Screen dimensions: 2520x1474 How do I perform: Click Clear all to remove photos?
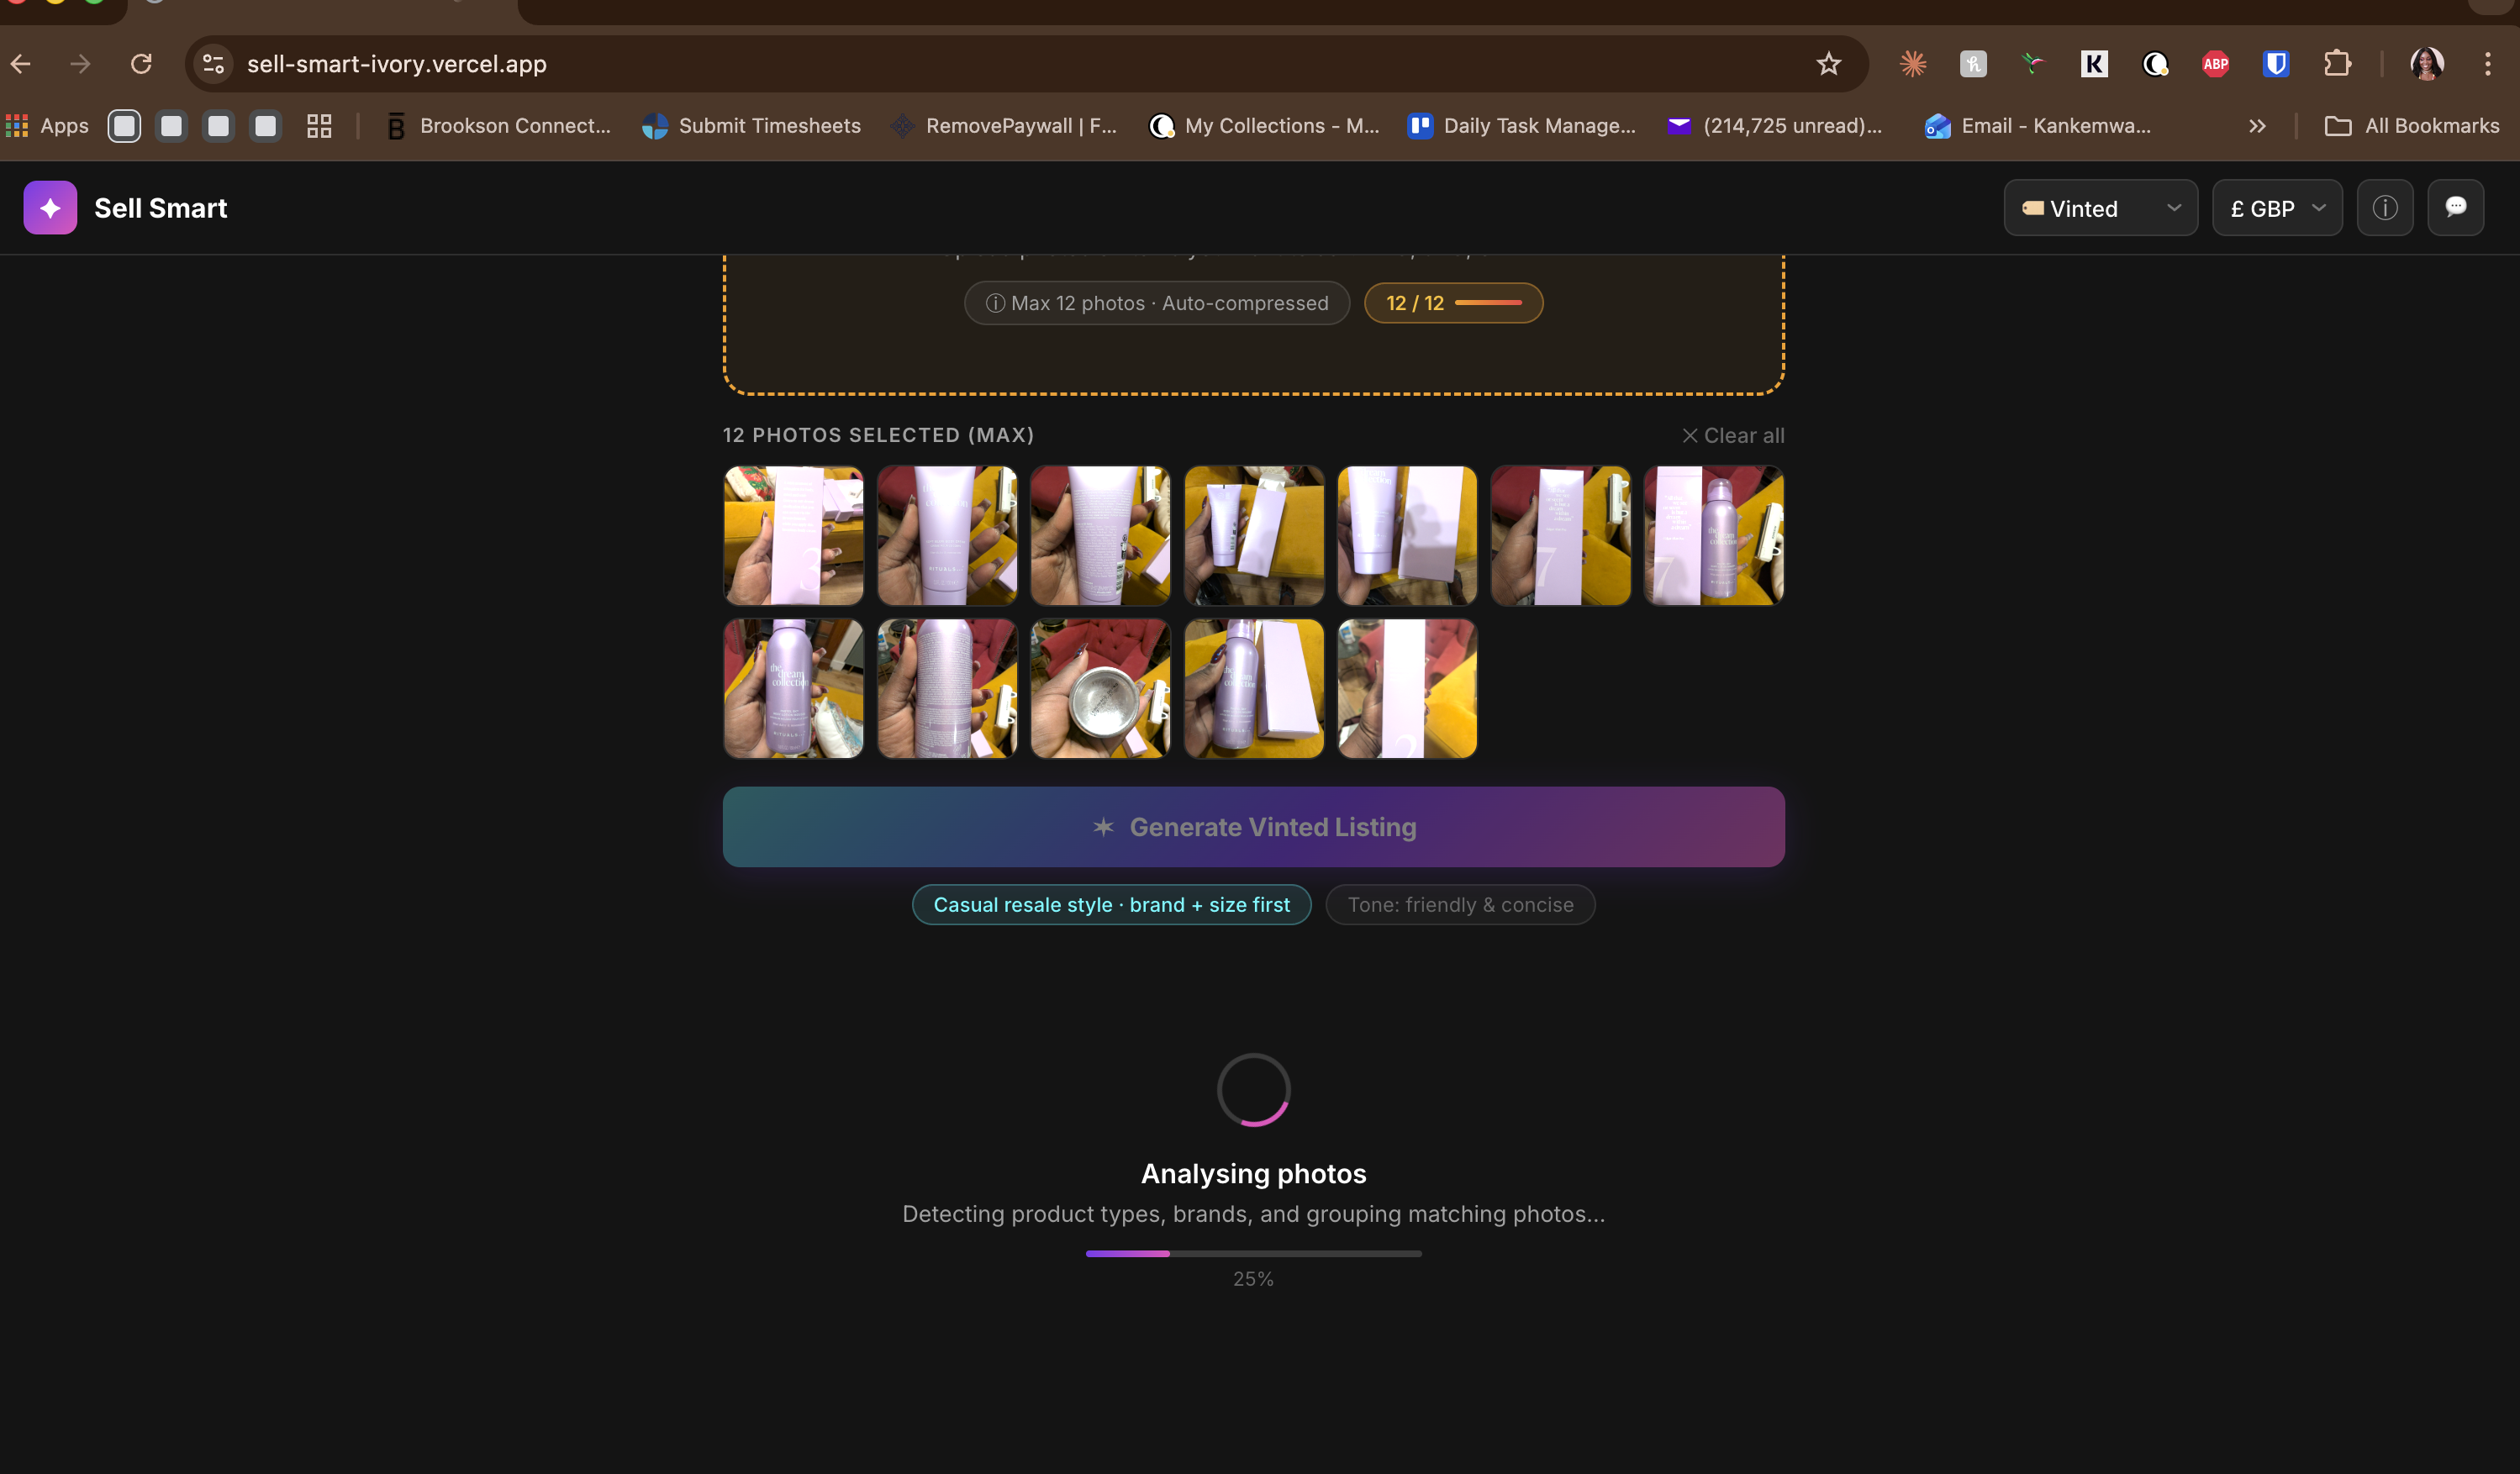tap(1733, 436)
